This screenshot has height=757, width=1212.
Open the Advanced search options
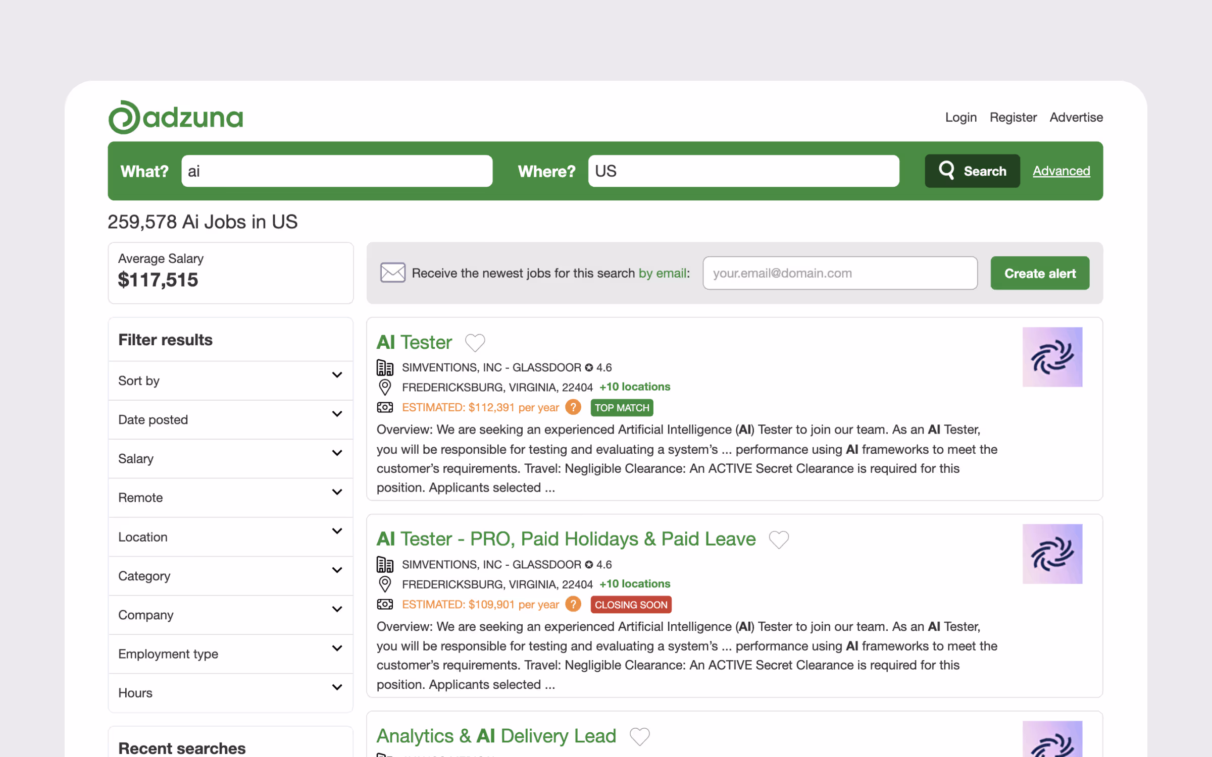coord(1061,171)
